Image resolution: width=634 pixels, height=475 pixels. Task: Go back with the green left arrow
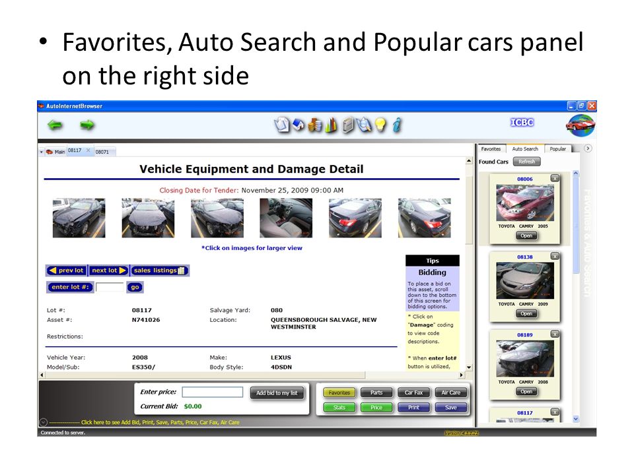point(55,125)
